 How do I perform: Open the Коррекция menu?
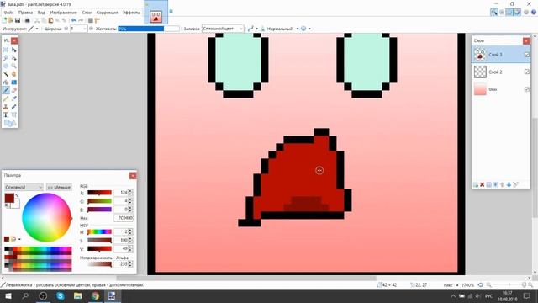pos(107,13)
